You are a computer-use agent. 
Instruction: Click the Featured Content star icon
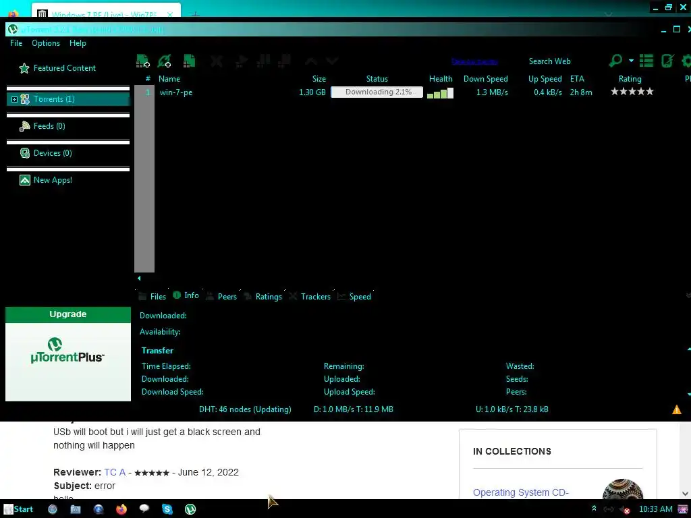pyautogui.click(x=24, y=68)
